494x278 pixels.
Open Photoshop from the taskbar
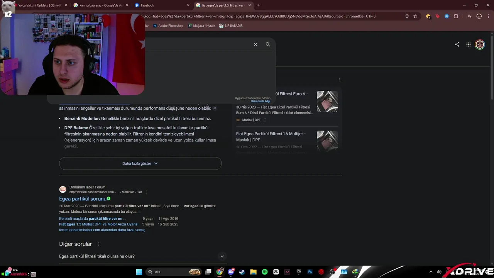(310, 272)
